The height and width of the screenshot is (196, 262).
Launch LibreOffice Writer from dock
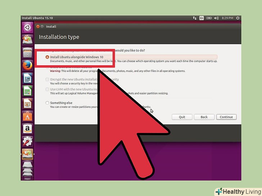click(x=28, y=78)
